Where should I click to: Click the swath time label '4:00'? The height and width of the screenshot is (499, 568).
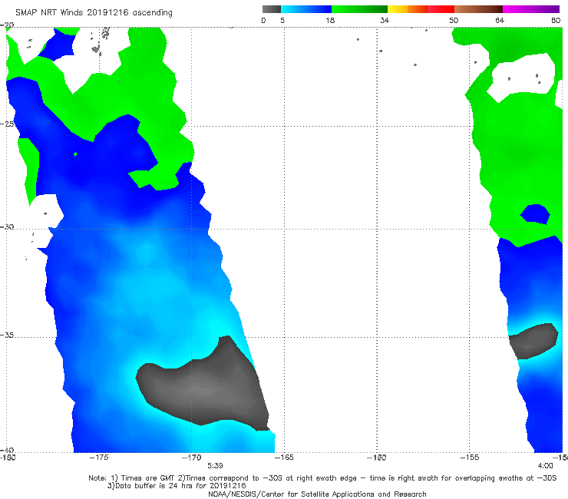(x=546, y=466)
